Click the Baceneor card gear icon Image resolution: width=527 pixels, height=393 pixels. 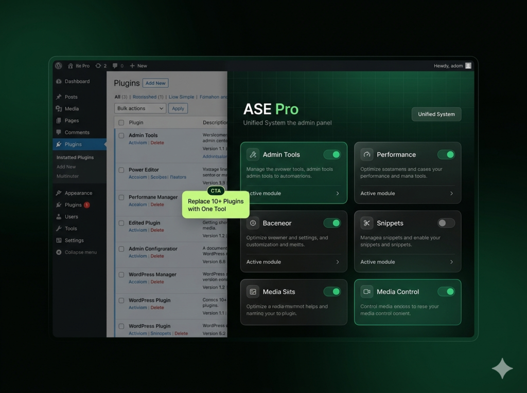[253, 223]
